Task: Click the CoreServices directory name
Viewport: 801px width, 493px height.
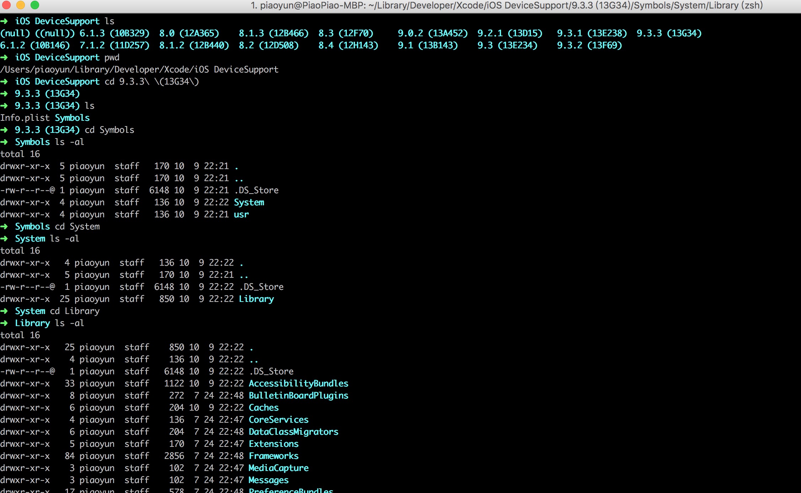Action: tap(279, 420)
